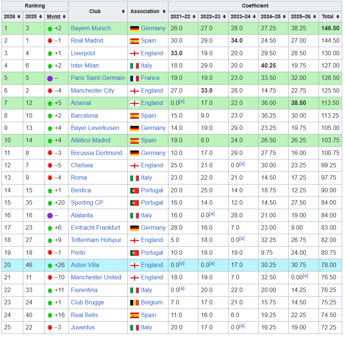The height and width of the screenshot is (338, 344).
Task: Select Real Madrid 2023–24 value 34.0
Action: [237, 40]
